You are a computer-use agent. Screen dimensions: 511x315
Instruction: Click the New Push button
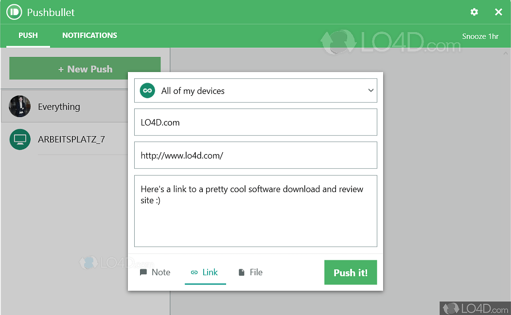[x=85, y=69]
